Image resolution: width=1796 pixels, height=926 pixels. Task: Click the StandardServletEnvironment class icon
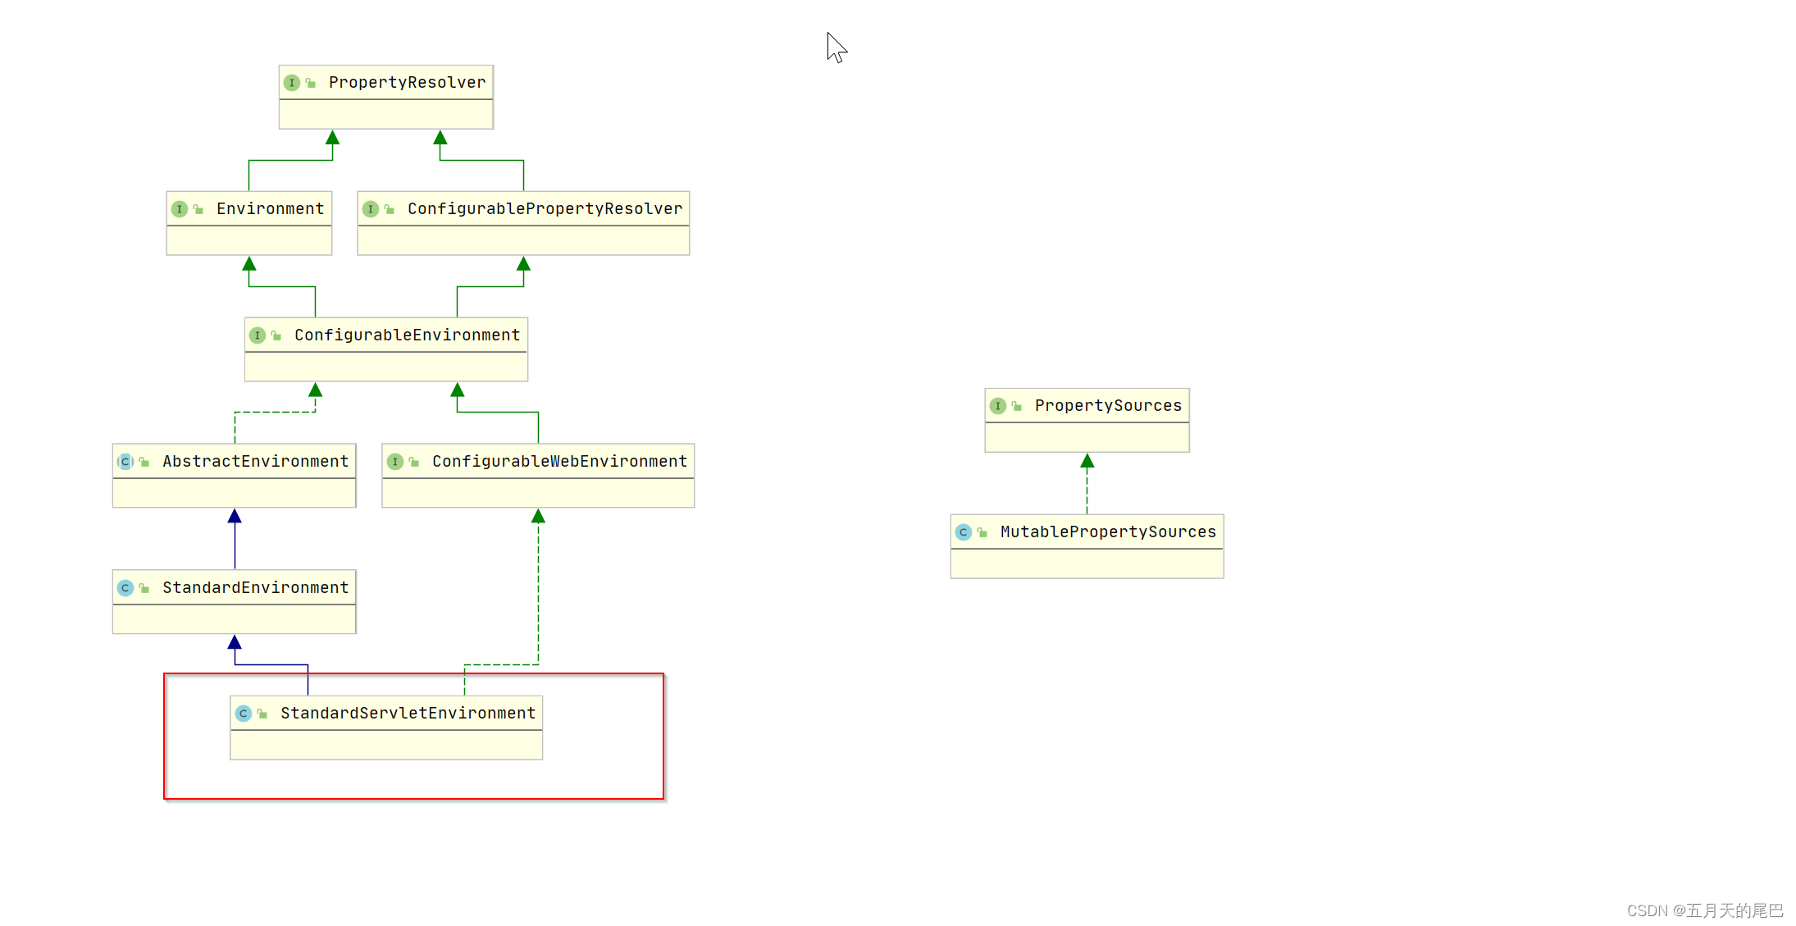tap(244, 714)
